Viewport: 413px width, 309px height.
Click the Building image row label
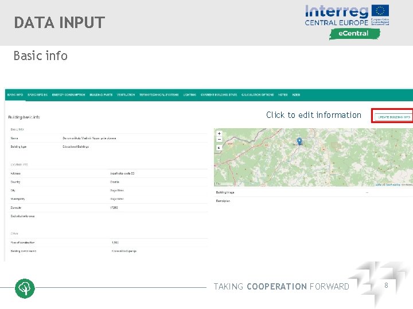(x=225, y=192)
